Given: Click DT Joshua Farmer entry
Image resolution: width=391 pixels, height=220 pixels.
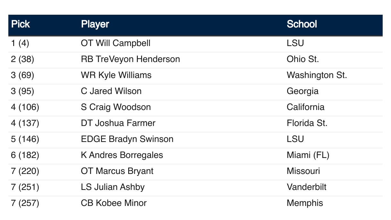Looking at the screenshot, I should pos(118,123).
